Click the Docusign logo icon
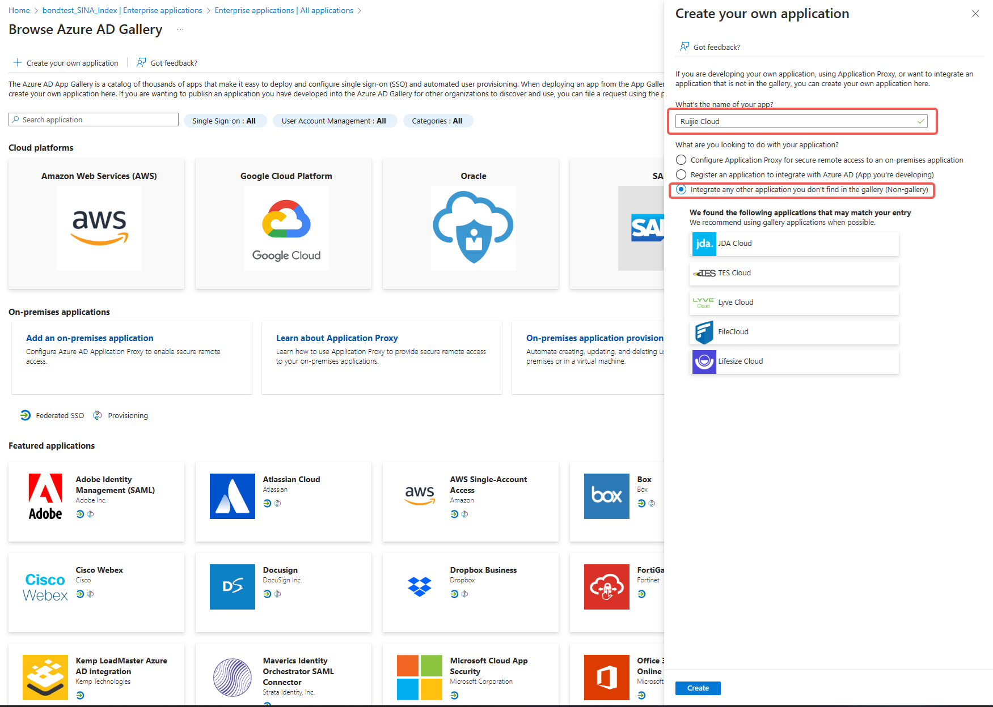 (232, 587)
